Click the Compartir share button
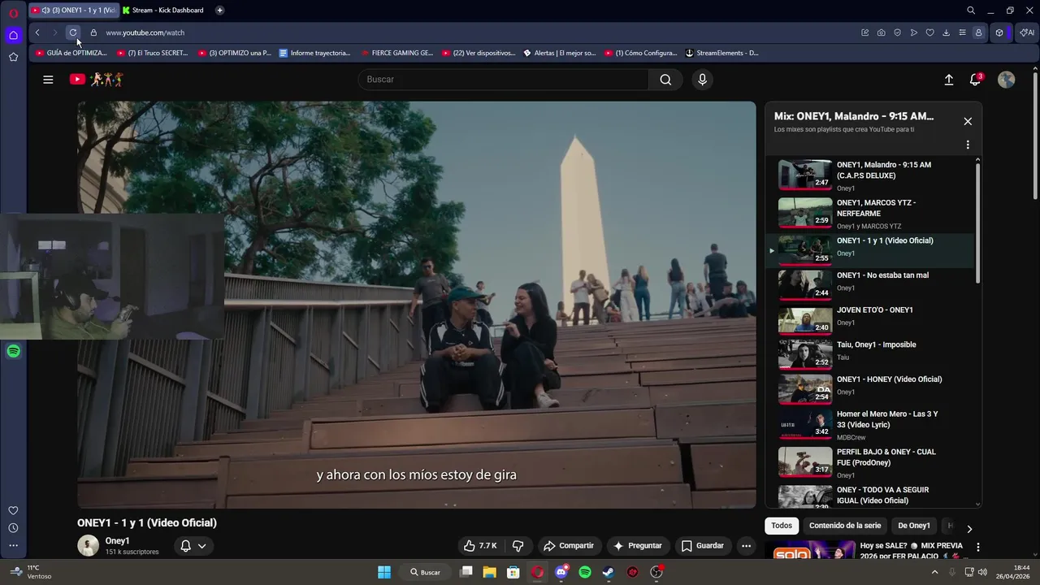1040x585 pixels. point(569,546)
